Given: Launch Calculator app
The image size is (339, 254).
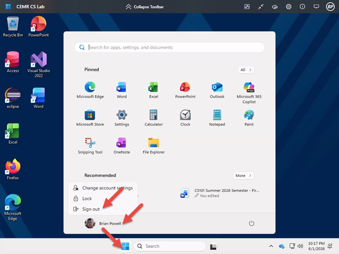Looking at the screenshot, I should point(153,118).
